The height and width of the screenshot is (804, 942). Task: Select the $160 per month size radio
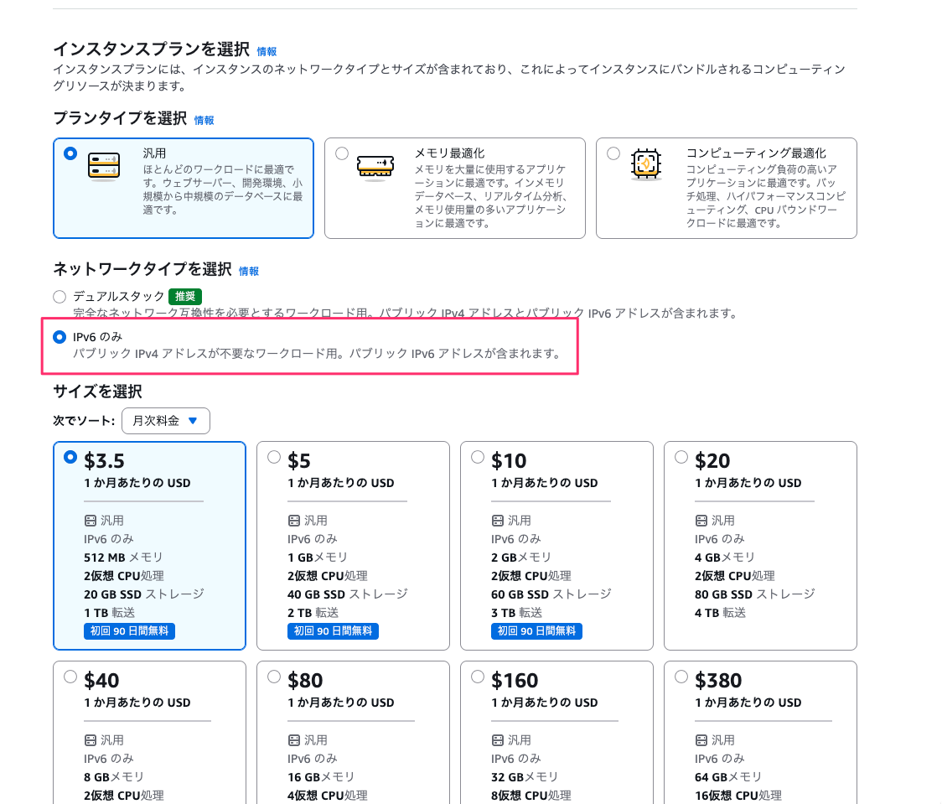pos(478,677)
